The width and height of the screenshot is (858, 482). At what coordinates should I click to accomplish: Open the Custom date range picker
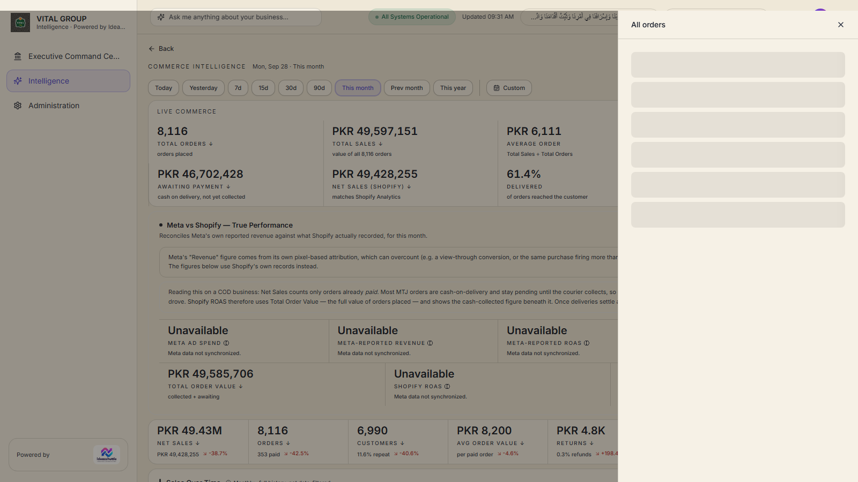(x=509, y=88)
